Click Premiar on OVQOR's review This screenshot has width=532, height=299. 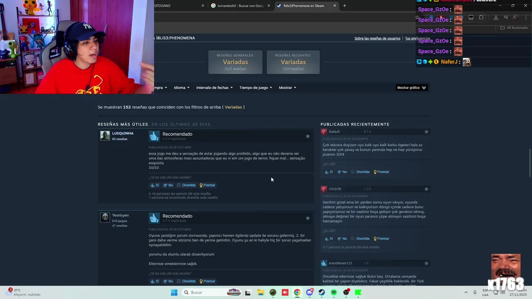(x=382, y=239)
